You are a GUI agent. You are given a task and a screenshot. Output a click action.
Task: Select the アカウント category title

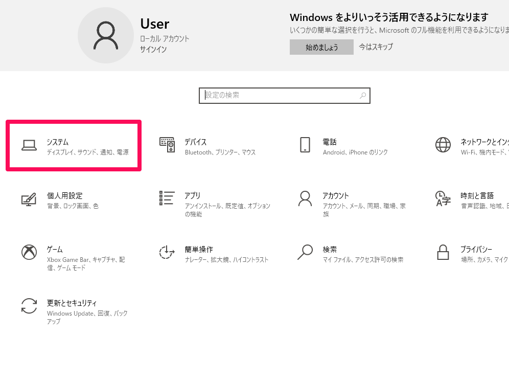(336, 195)
